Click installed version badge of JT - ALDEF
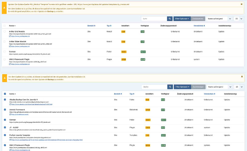This screenshot has width=247, height=151. click(148, 127)
